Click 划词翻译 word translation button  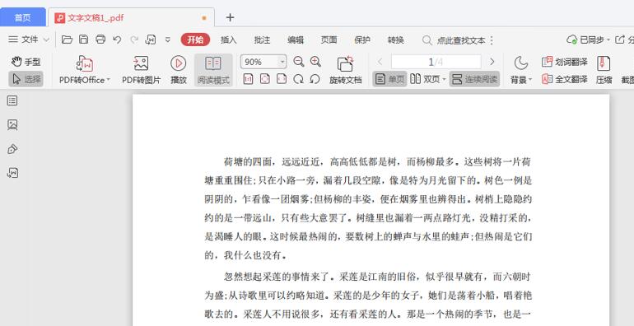click(565, 62)
